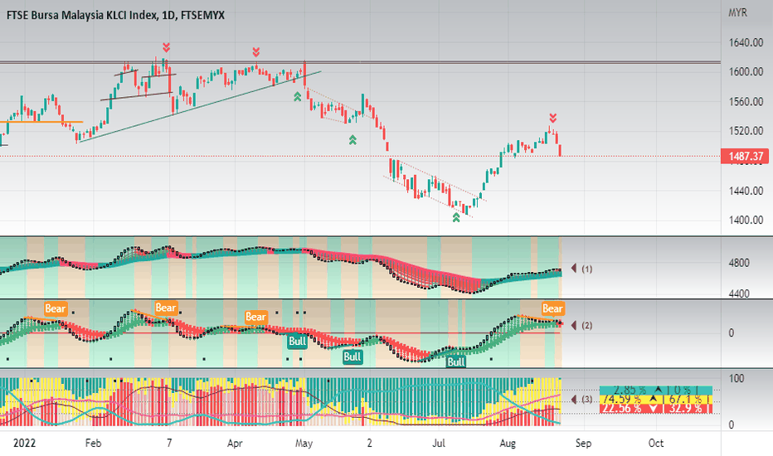Select the pane (1) arrow marker

(574, 268)
